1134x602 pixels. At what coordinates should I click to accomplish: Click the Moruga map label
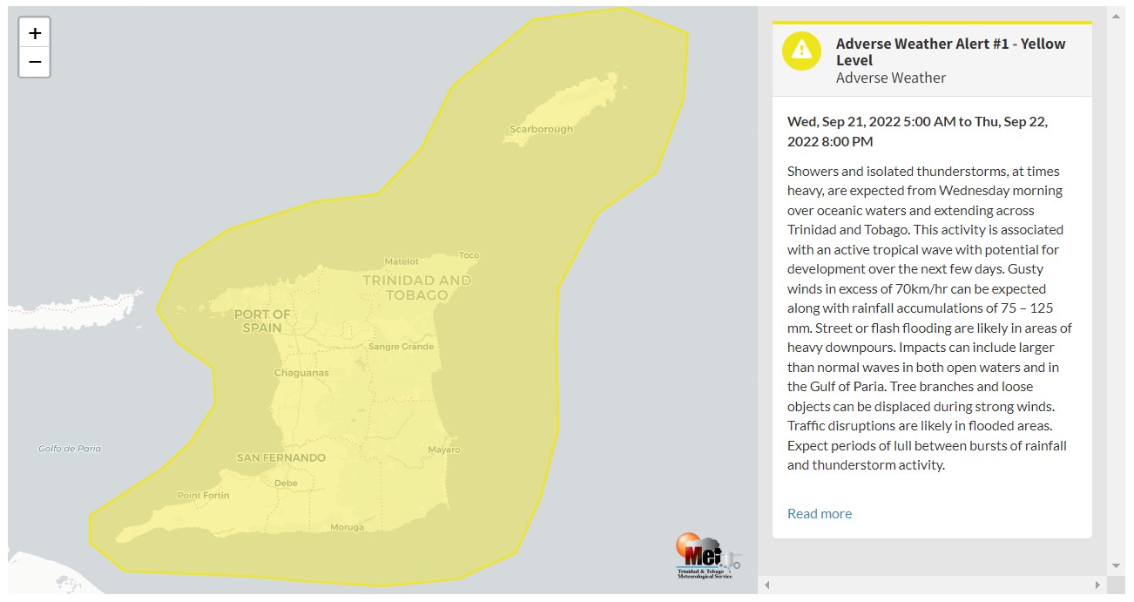coord(347,527)
